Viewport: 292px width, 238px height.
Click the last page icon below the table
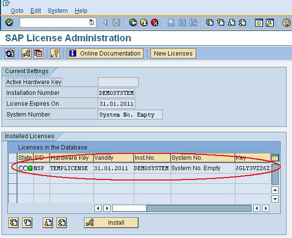(x=61, y=223)
